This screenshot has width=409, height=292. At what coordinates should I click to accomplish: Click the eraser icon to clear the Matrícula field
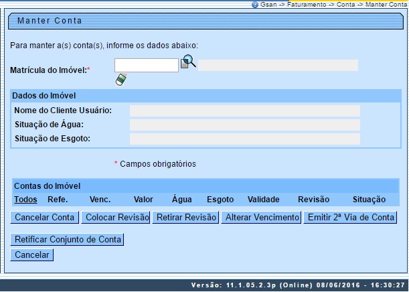[120, 80]
